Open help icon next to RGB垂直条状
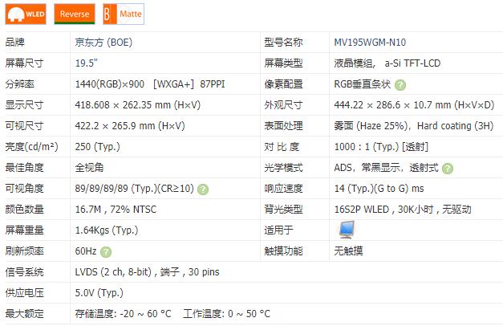This screenshot has height=326, width=503. 400,85
